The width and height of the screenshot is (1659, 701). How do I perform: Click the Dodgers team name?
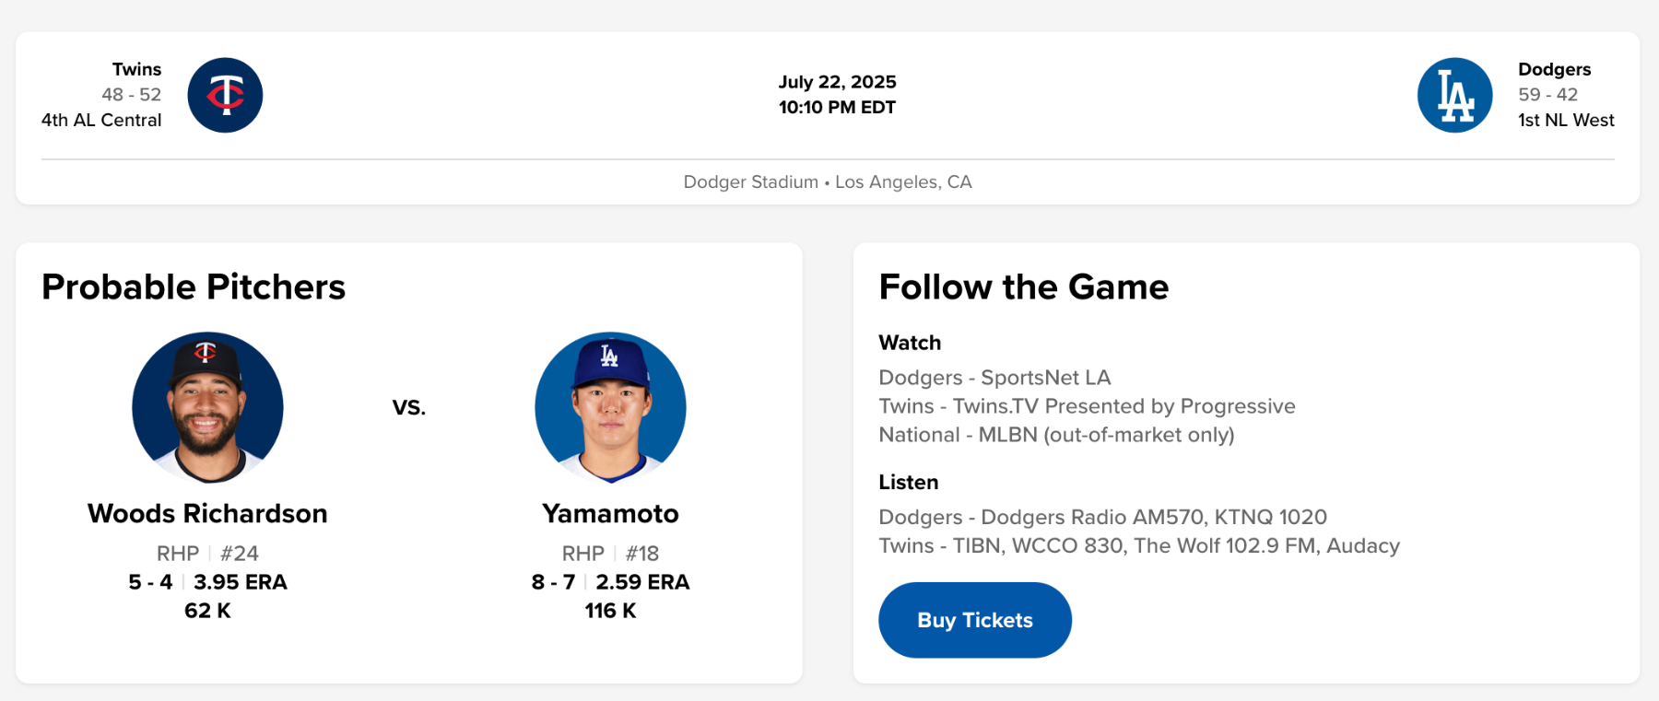tap(1554, 69)
